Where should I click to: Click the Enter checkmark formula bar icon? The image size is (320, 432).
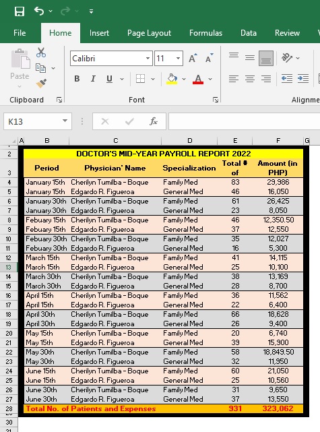[x=129, y=121]
